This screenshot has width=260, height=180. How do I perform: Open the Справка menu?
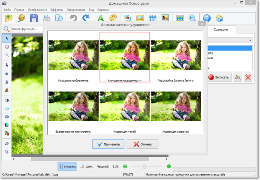click(x=103, y=10)
